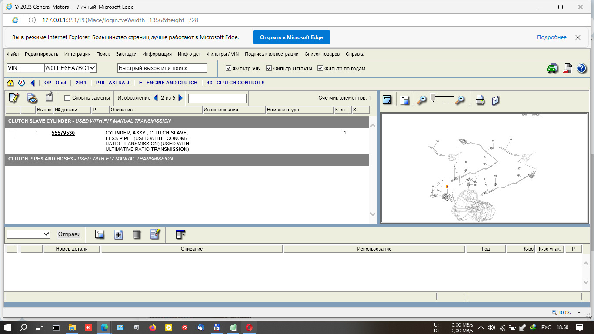Click the blue help question mark icon
Viewport: 594px width, 334px height.
(x=581, y=68)
